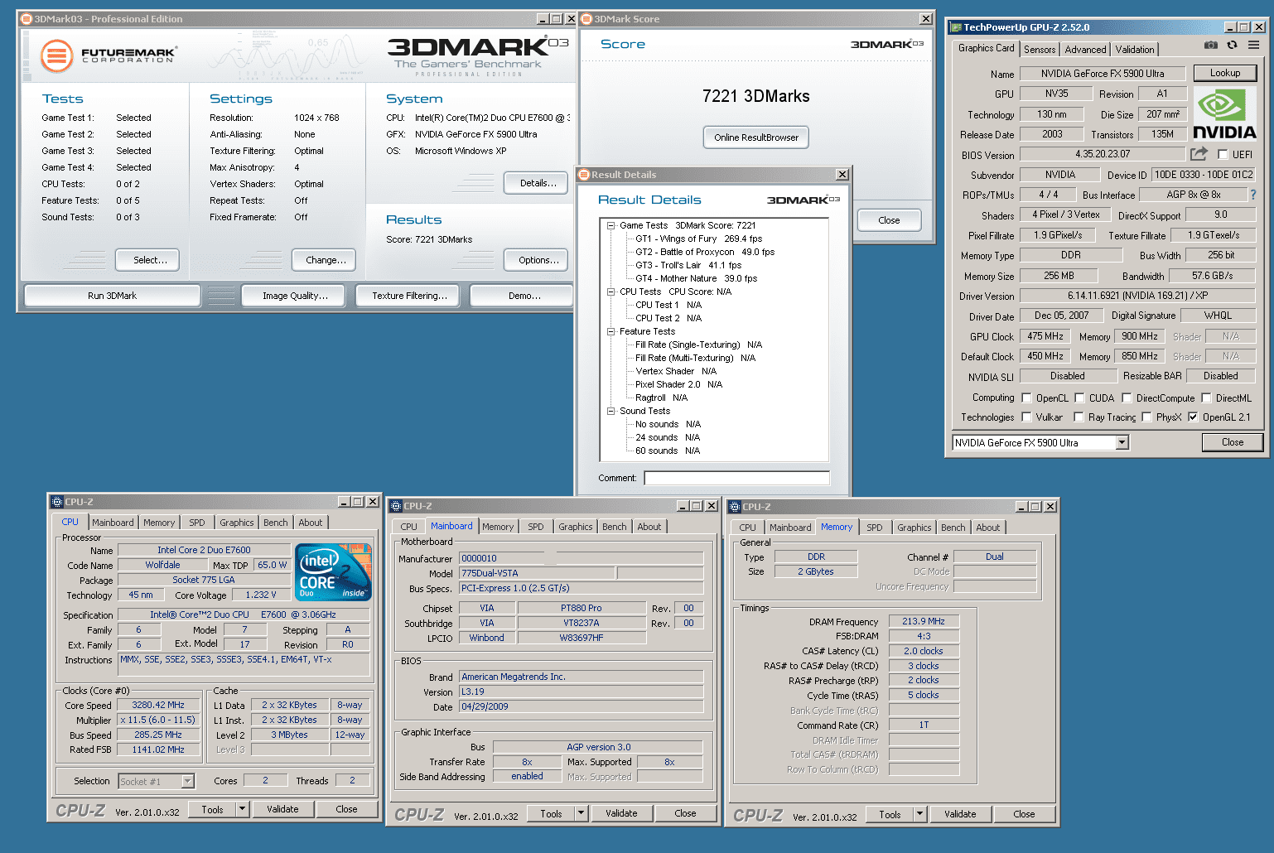Image resolution: width=1274 pixels, height=853 pixels.
Task: Toggle the OpenGL 2.1 checkbox
Action: point(1193,417)
